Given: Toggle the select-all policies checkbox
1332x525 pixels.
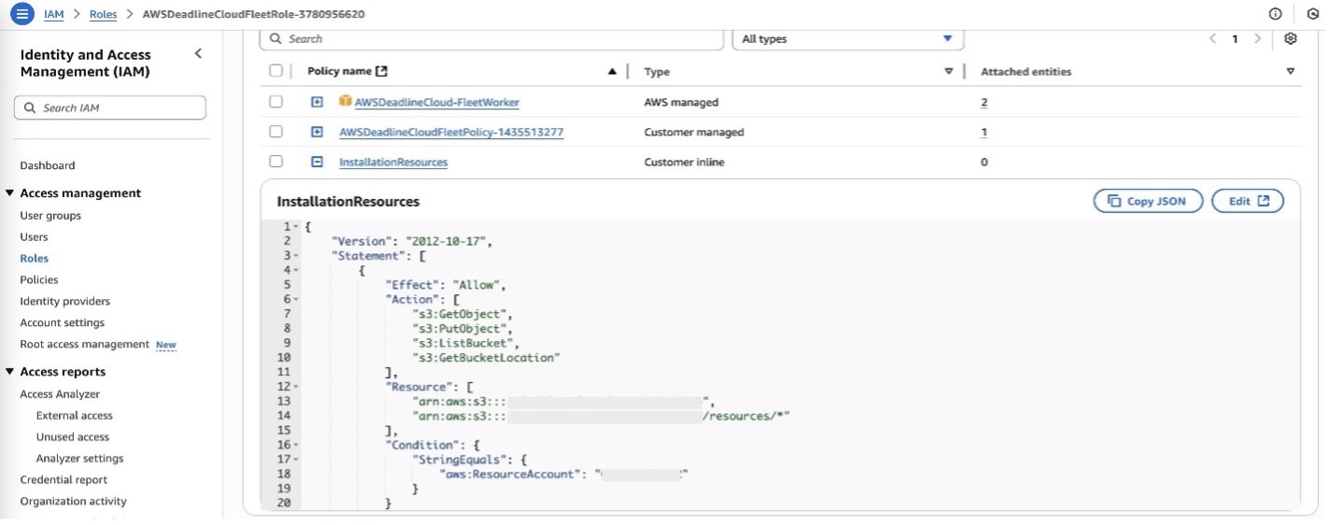Looking at the screenshot, I should (276, 71).
